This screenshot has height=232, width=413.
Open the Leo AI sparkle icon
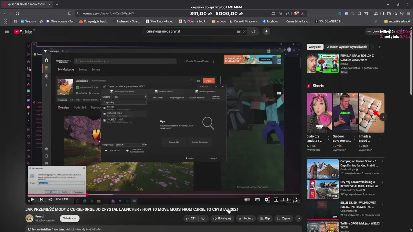pos(395,14)
